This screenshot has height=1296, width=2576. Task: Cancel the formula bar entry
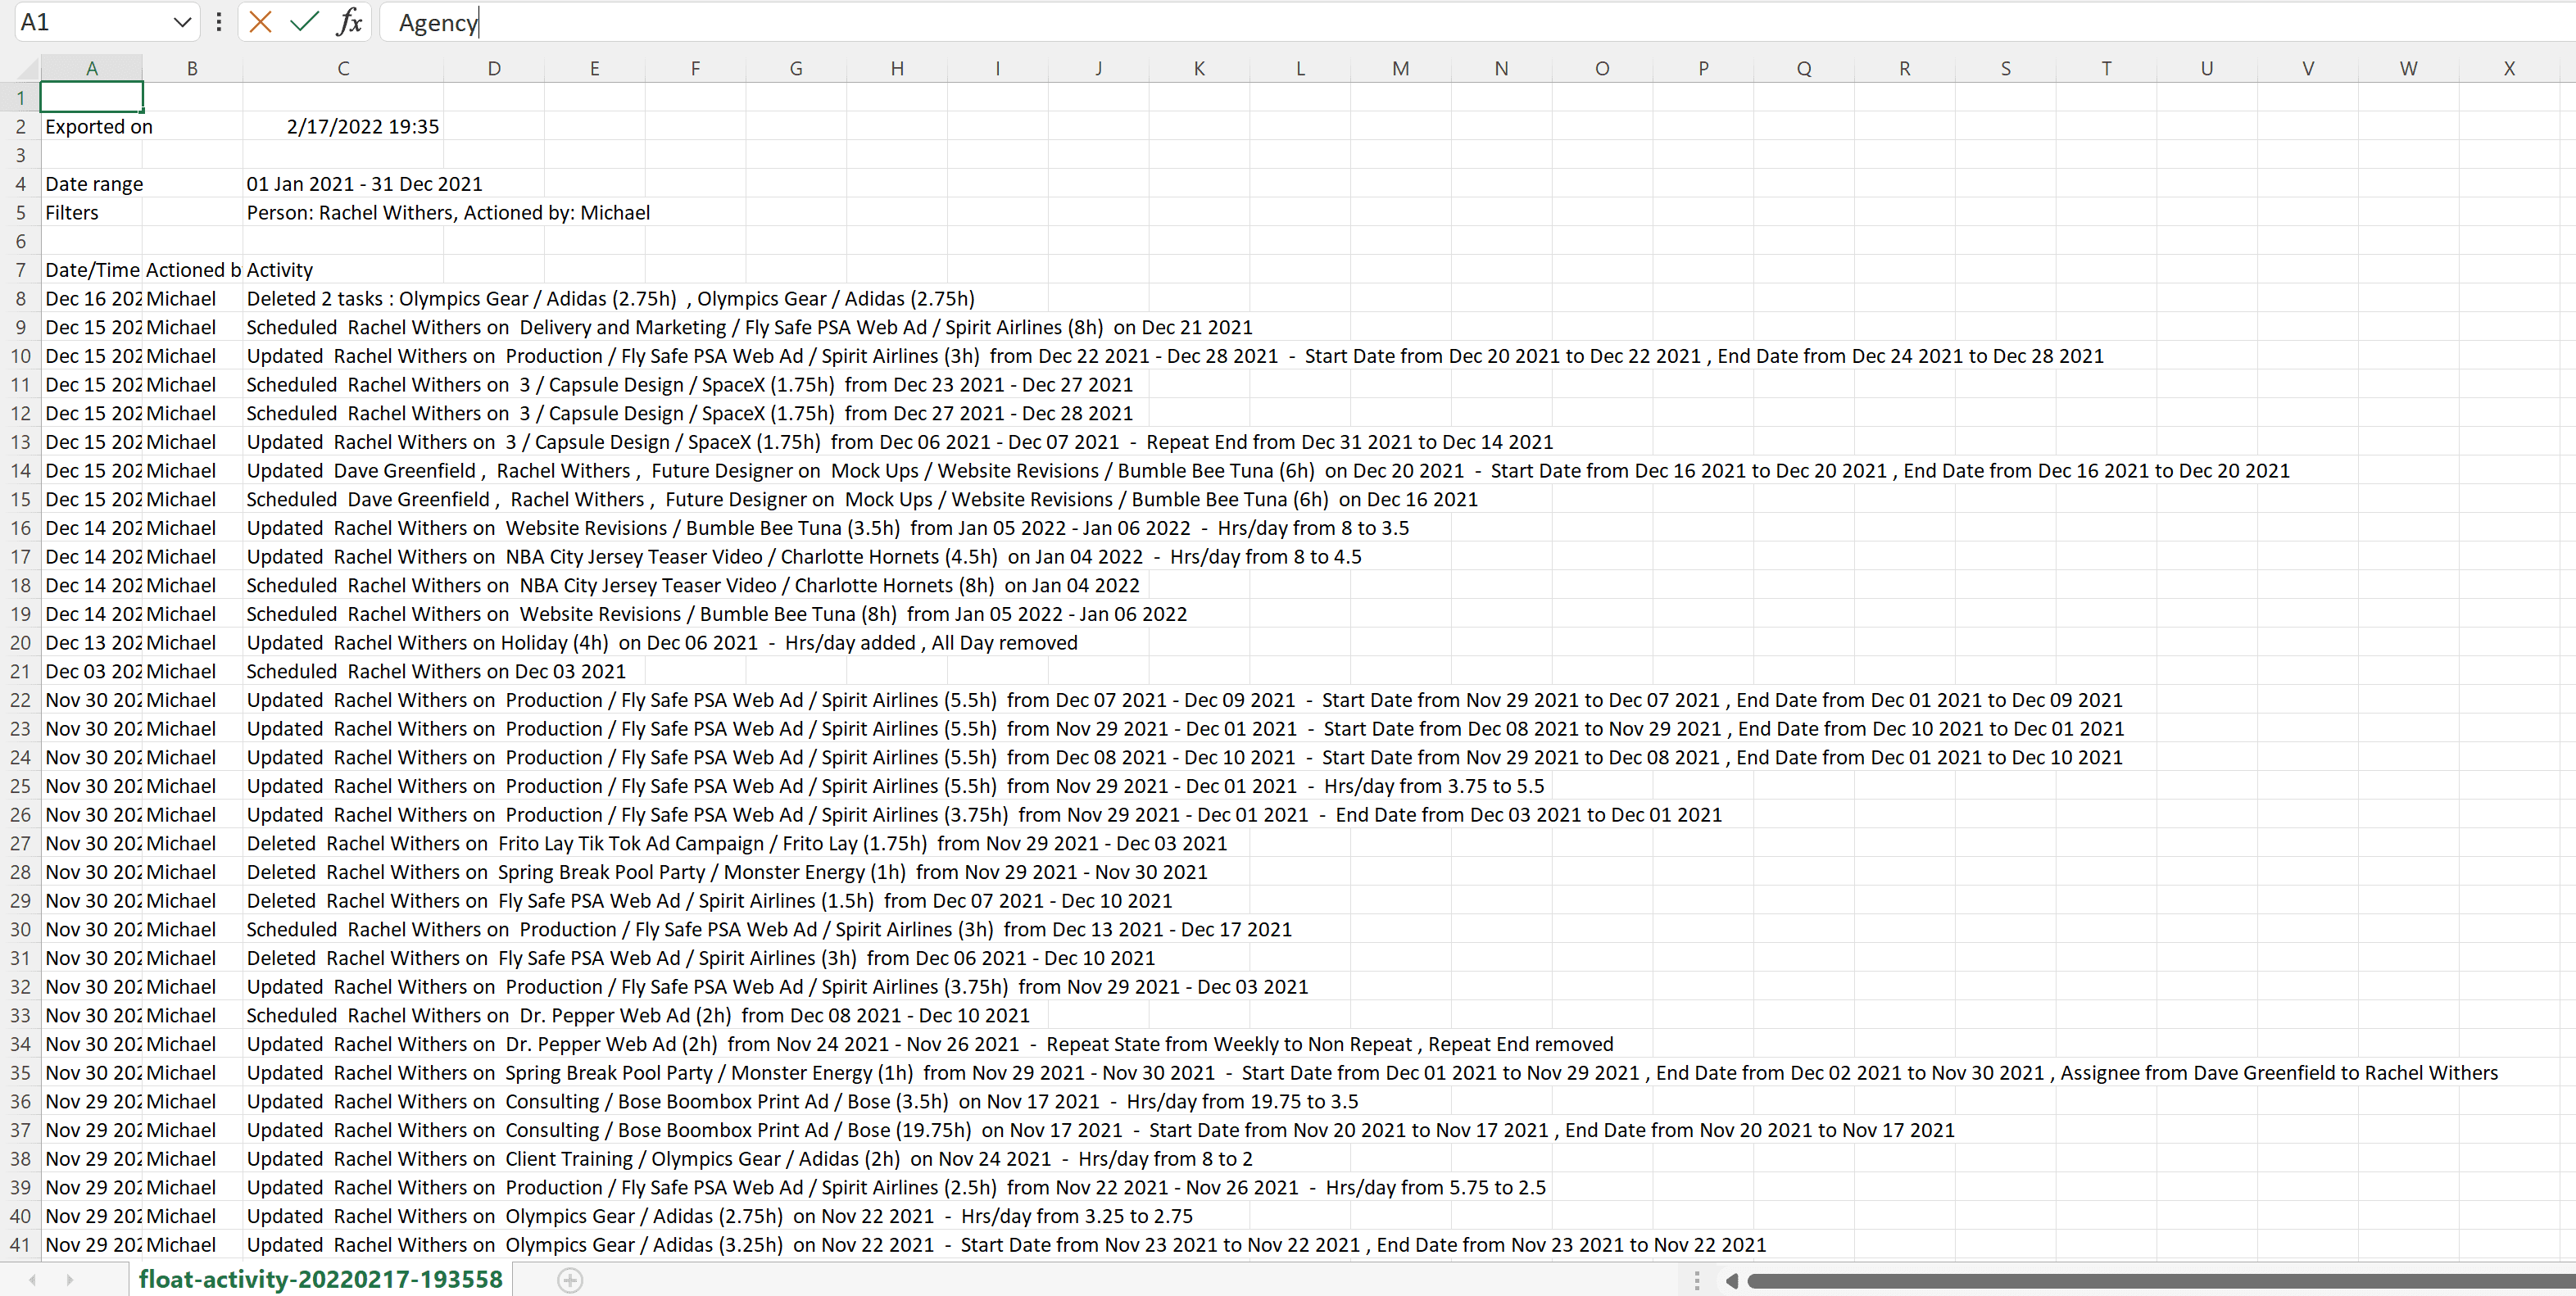click(x=260, y=22)
